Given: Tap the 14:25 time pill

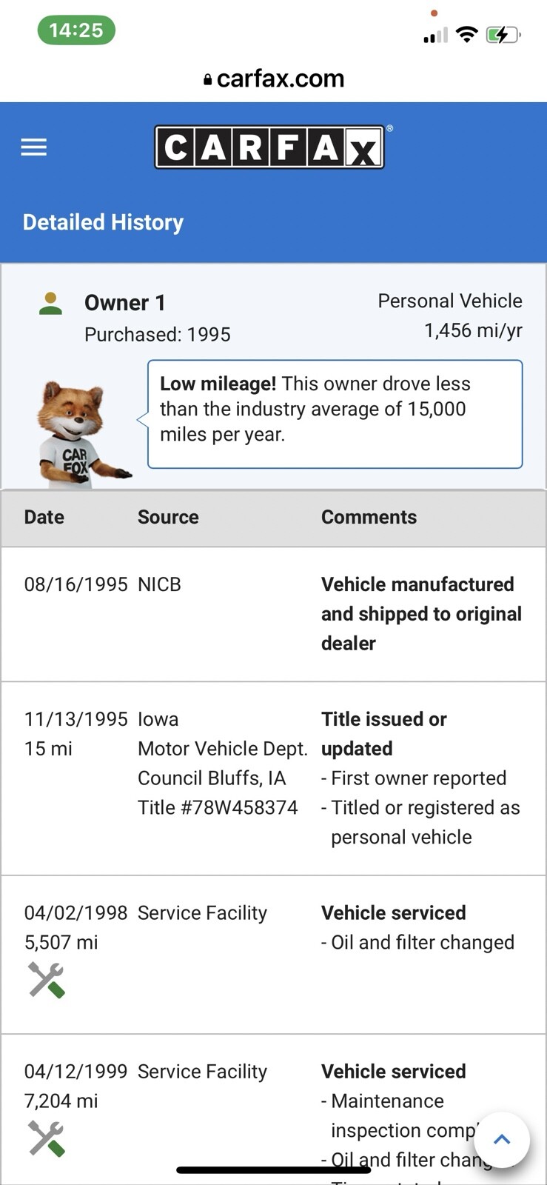Looking at the screenshot, I should click(76, 30).
